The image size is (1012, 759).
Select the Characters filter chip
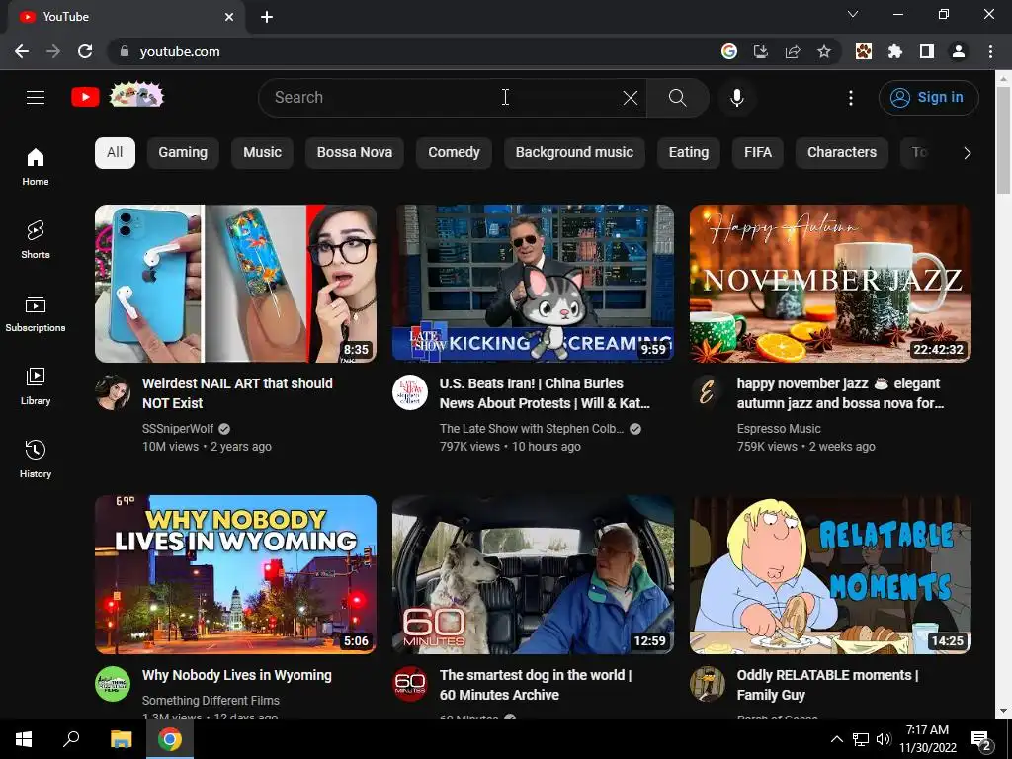click(842, 153)
